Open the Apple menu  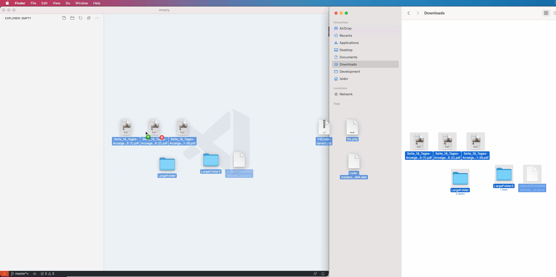click(x=7, y=3)
